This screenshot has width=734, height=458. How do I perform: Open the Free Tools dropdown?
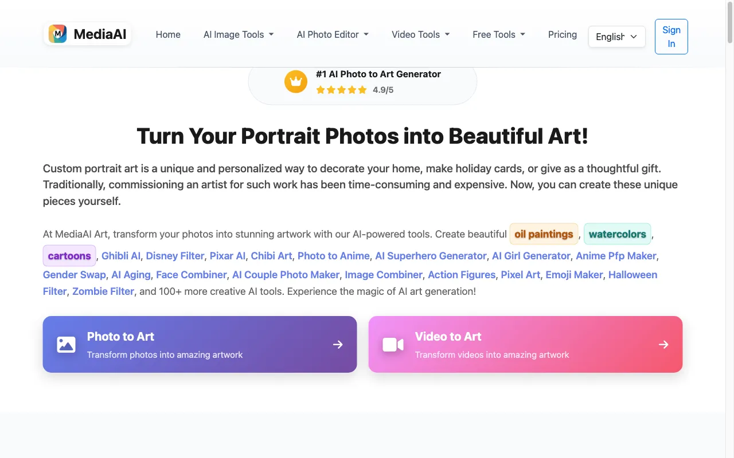(499, 34)
